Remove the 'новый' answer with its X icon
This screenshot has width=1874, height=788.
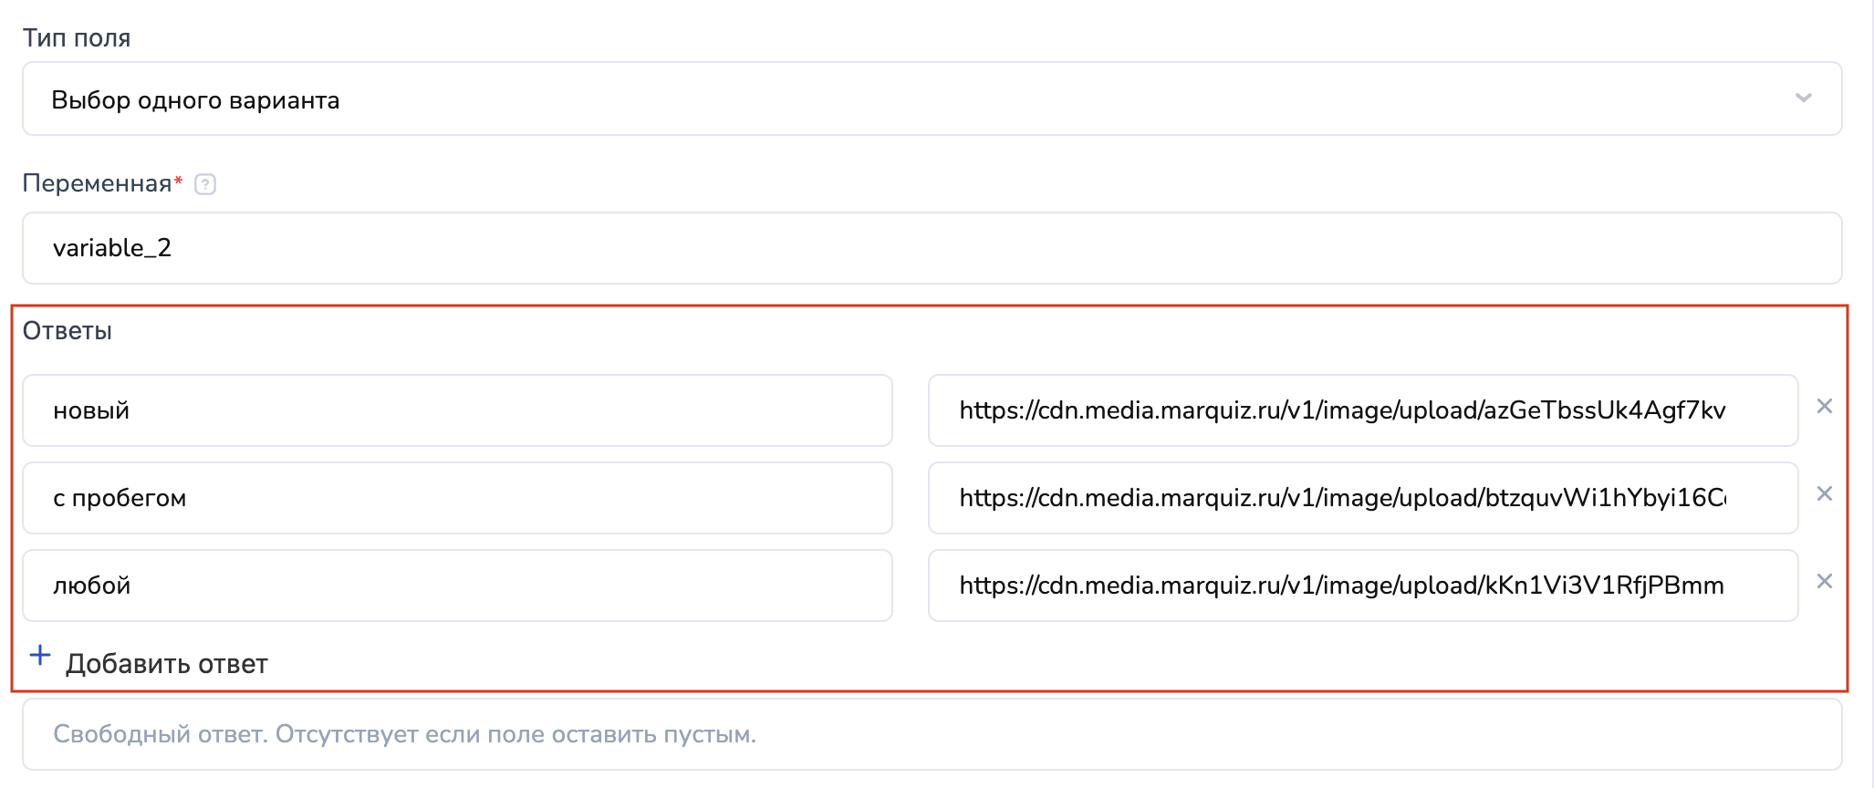1824,407
